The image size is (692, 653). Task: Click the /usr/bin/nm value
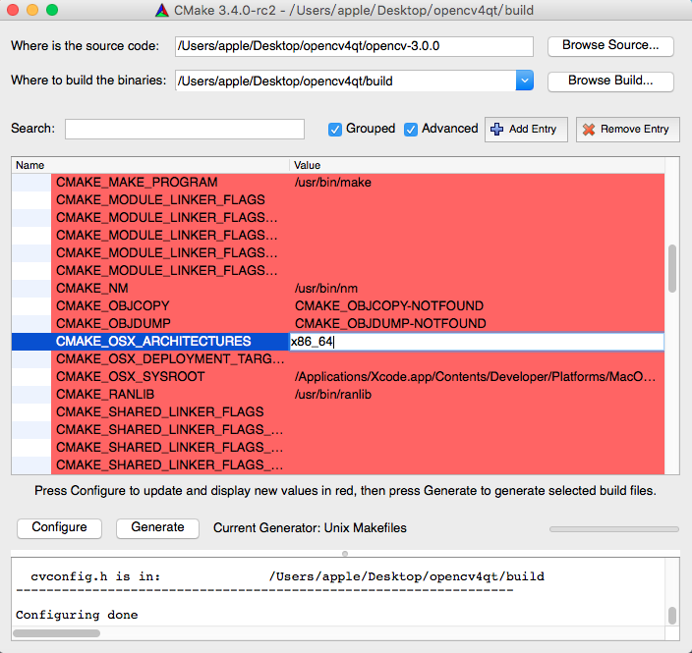click(x=326, y=288)
